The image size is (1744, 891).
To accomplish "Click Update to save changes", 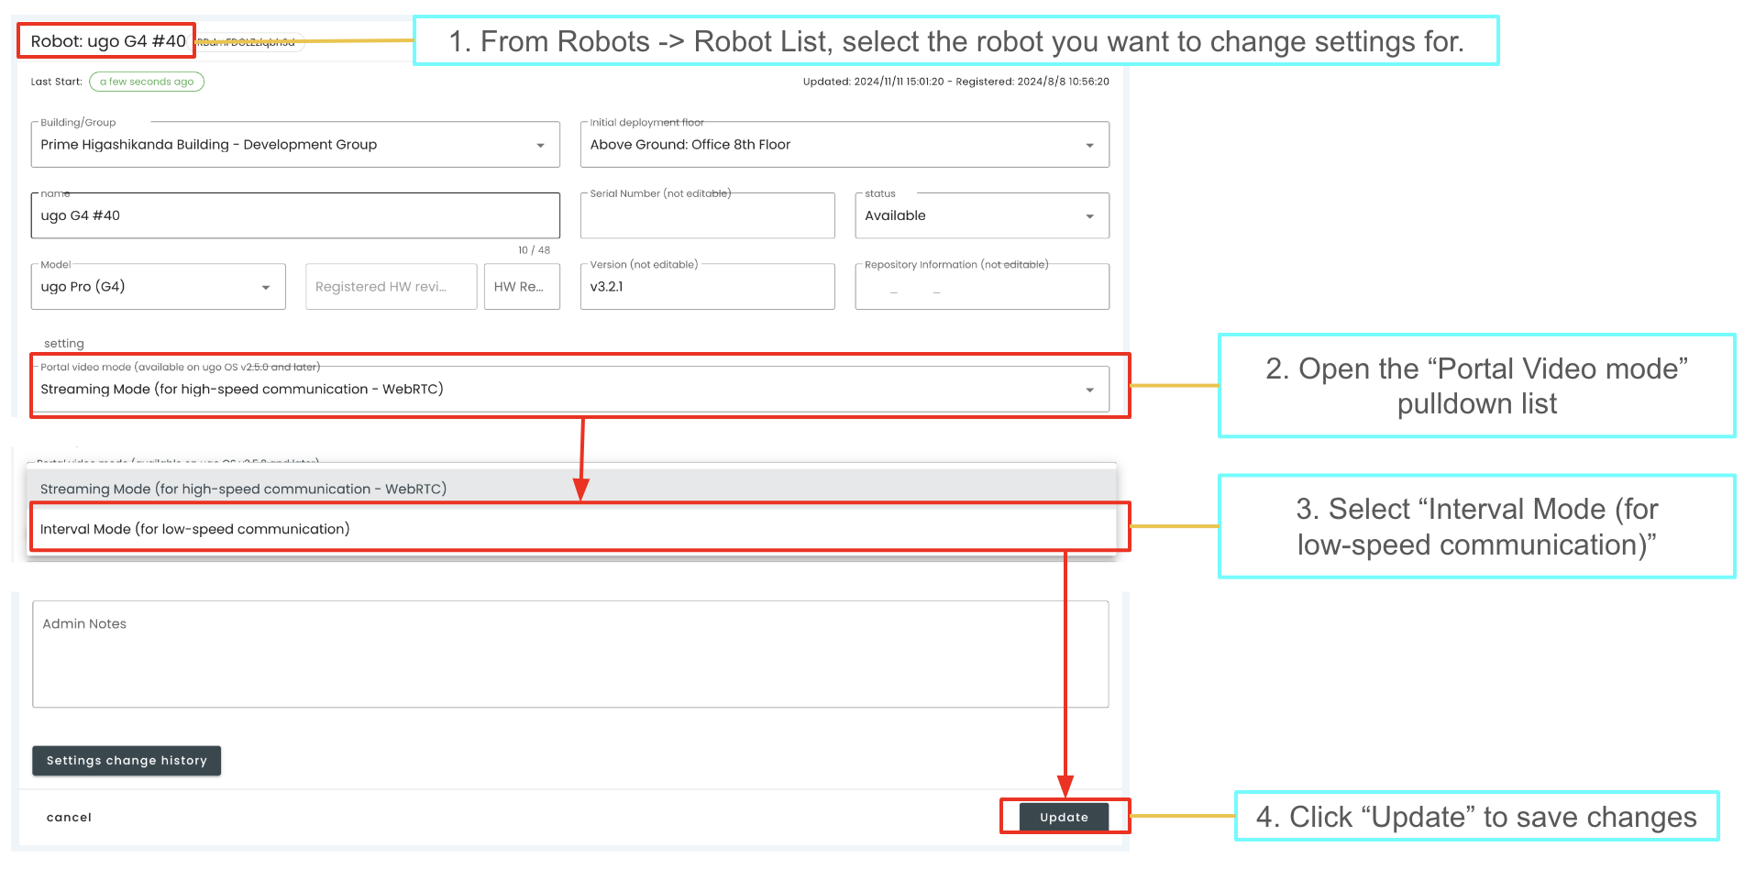I will pos(1064,817).
